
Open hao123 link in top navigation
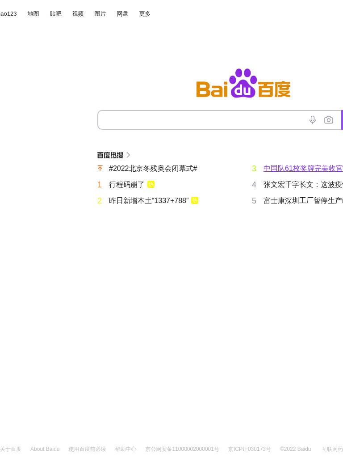[x=8, y=14]
